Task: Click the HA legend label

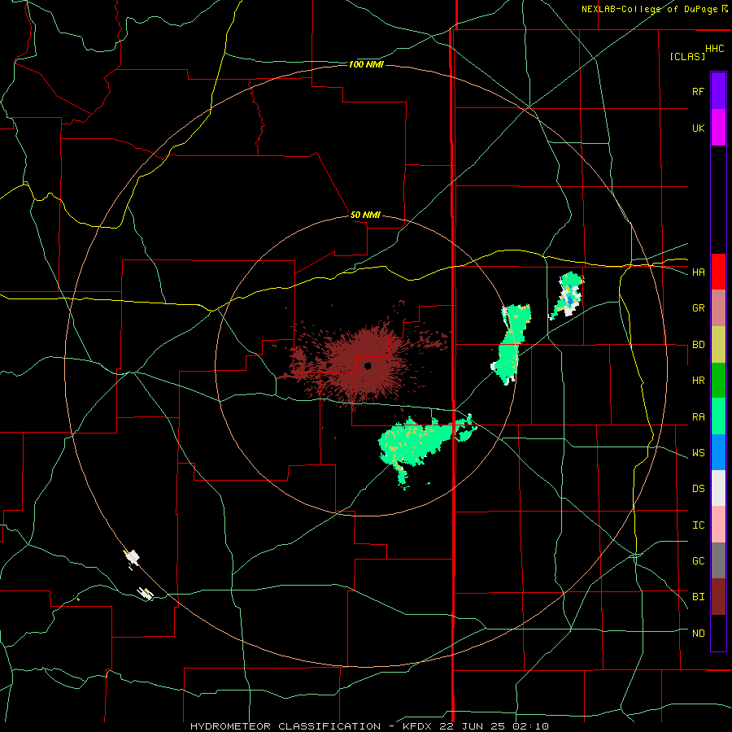Action: click(x=698, y=272)
